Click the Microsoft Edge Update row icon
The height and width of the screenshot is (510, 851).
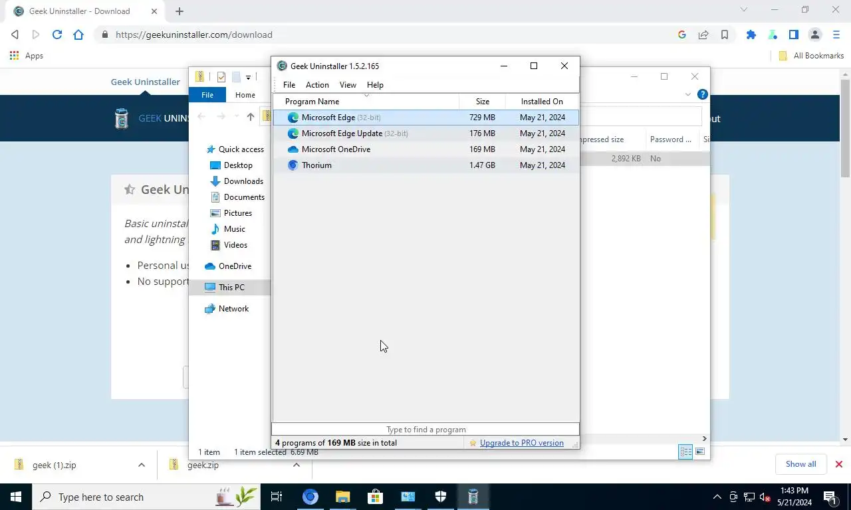pyautogui.click(x=293, y=133)
